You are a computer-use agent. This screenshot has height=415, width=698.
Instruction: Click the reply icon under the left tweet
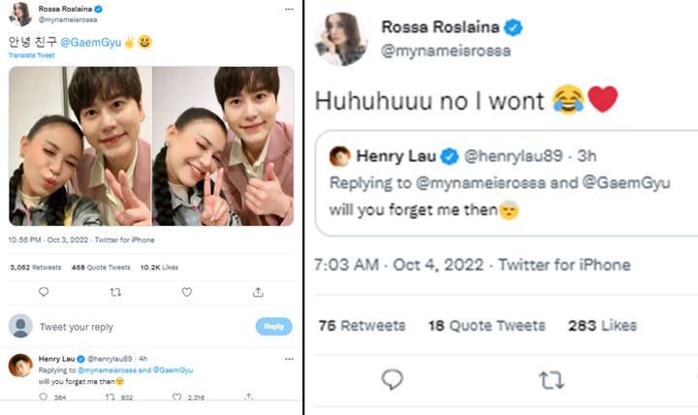(44, 292)
